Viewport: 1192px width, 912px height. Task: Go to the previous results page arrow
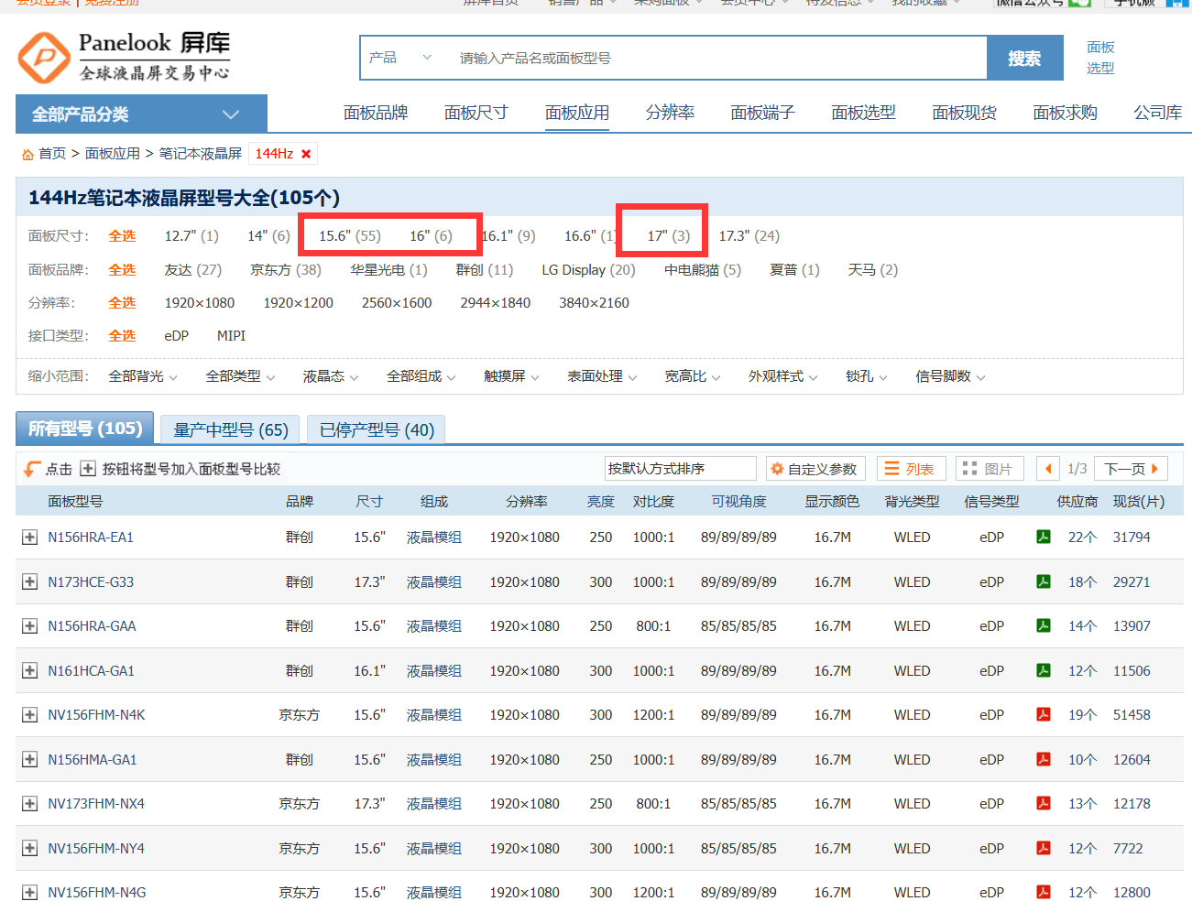pyautogui.click(x=1048, y=469)
